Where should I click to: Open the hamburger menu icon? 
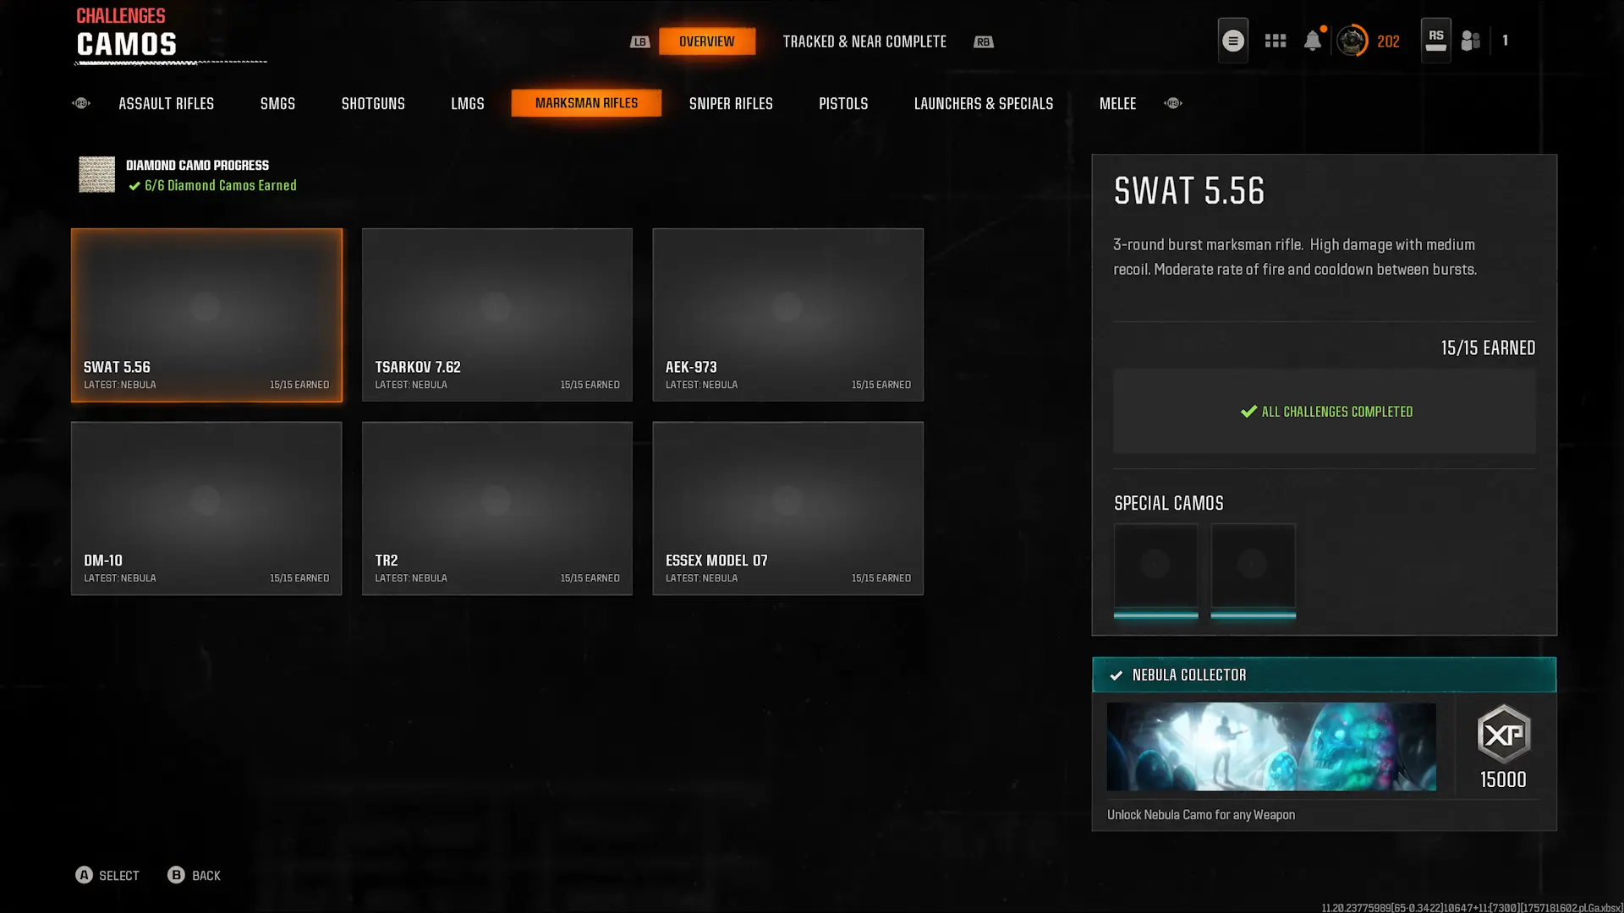point(1232,41)
